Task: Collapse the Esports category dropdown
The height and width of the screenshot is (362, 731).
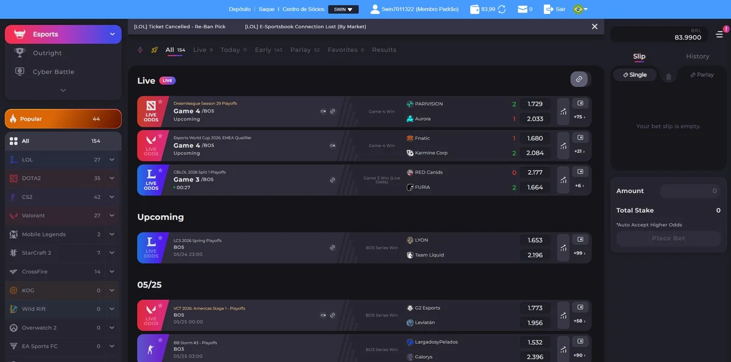Action: [x=112, y=34]
